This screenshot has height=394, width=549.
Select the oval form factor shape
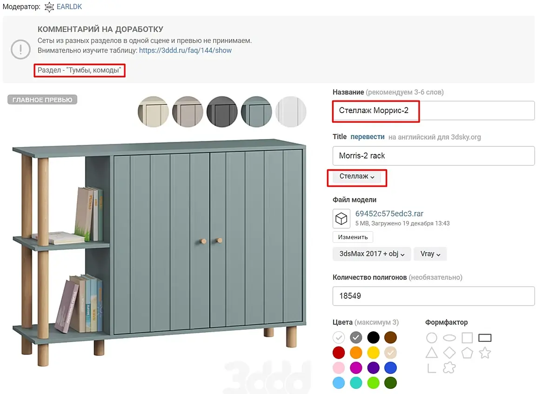(449, 338)
